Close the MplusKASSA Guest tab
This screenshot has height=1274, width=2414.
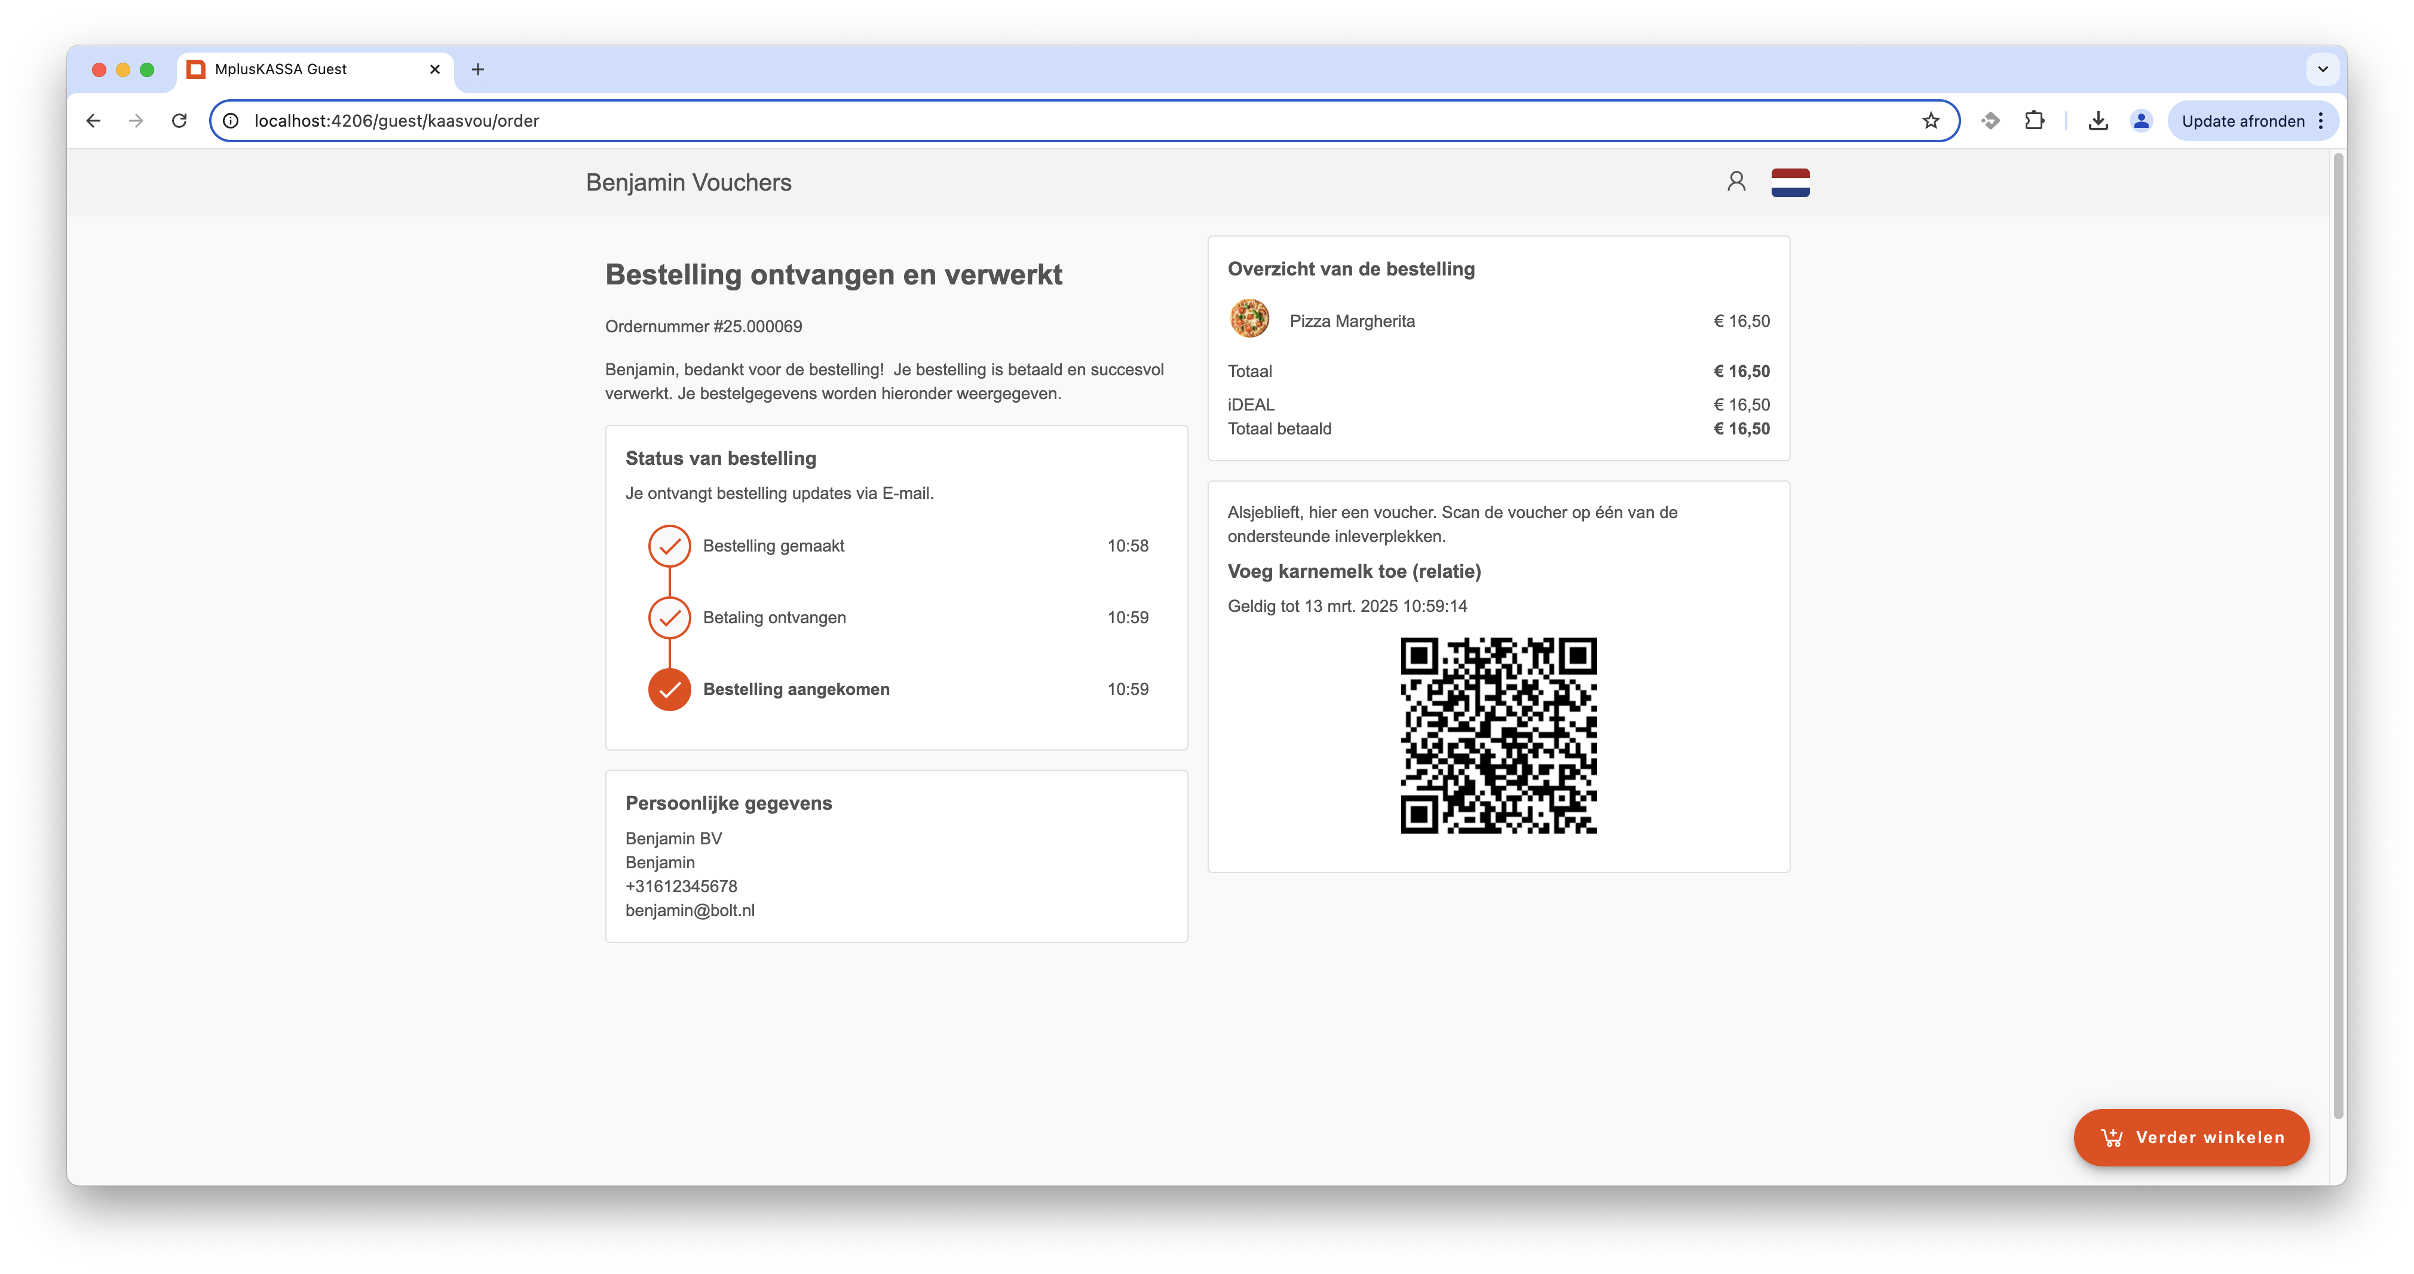435,69
